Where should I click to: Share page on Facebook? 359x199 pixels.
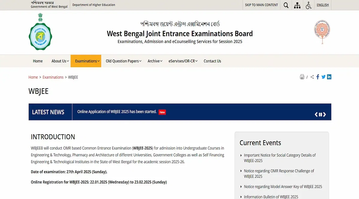[x=318, y=77]
